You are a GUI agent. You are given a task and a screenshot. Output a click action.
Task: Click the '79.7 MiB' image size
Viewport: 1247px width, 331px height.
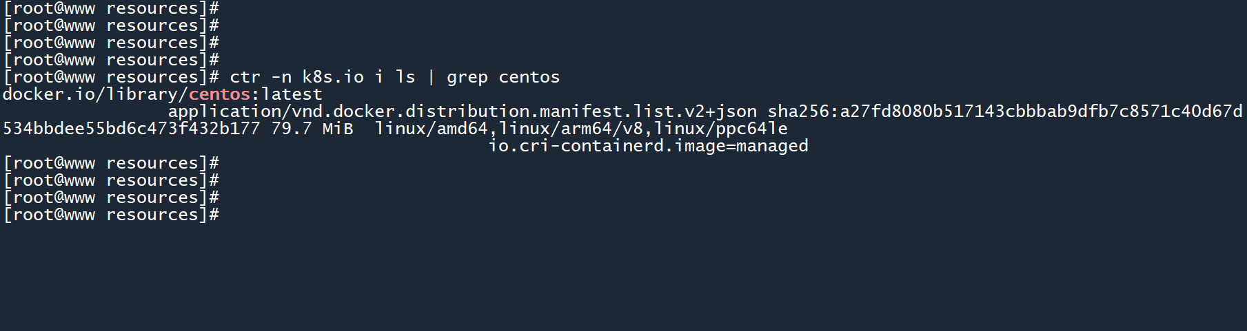(312, 129)
